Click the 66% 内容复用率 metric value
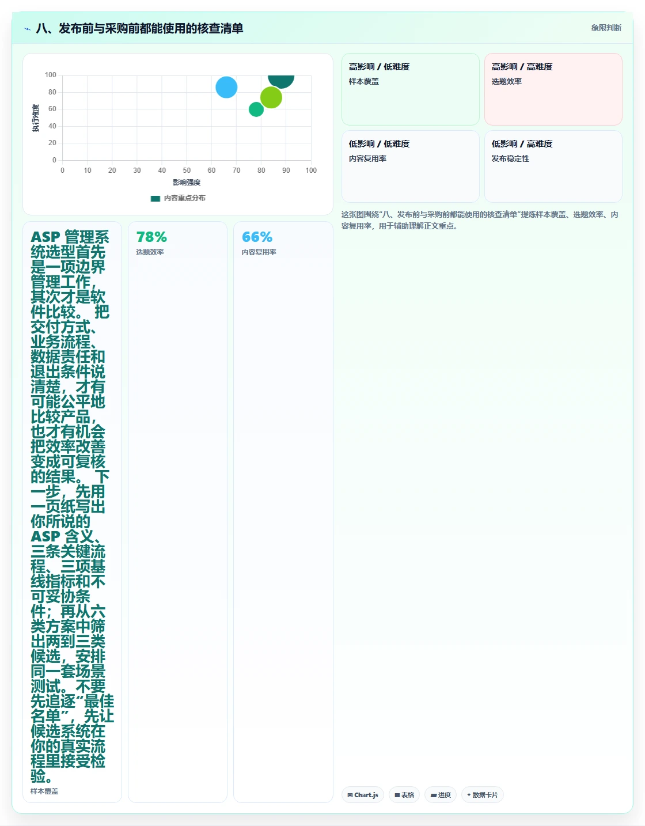The width and height of the screenshot is (645, 826). point(257,237)
